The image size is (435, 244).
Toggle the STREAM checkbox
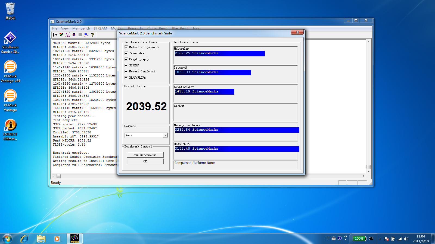click(126, 65)
